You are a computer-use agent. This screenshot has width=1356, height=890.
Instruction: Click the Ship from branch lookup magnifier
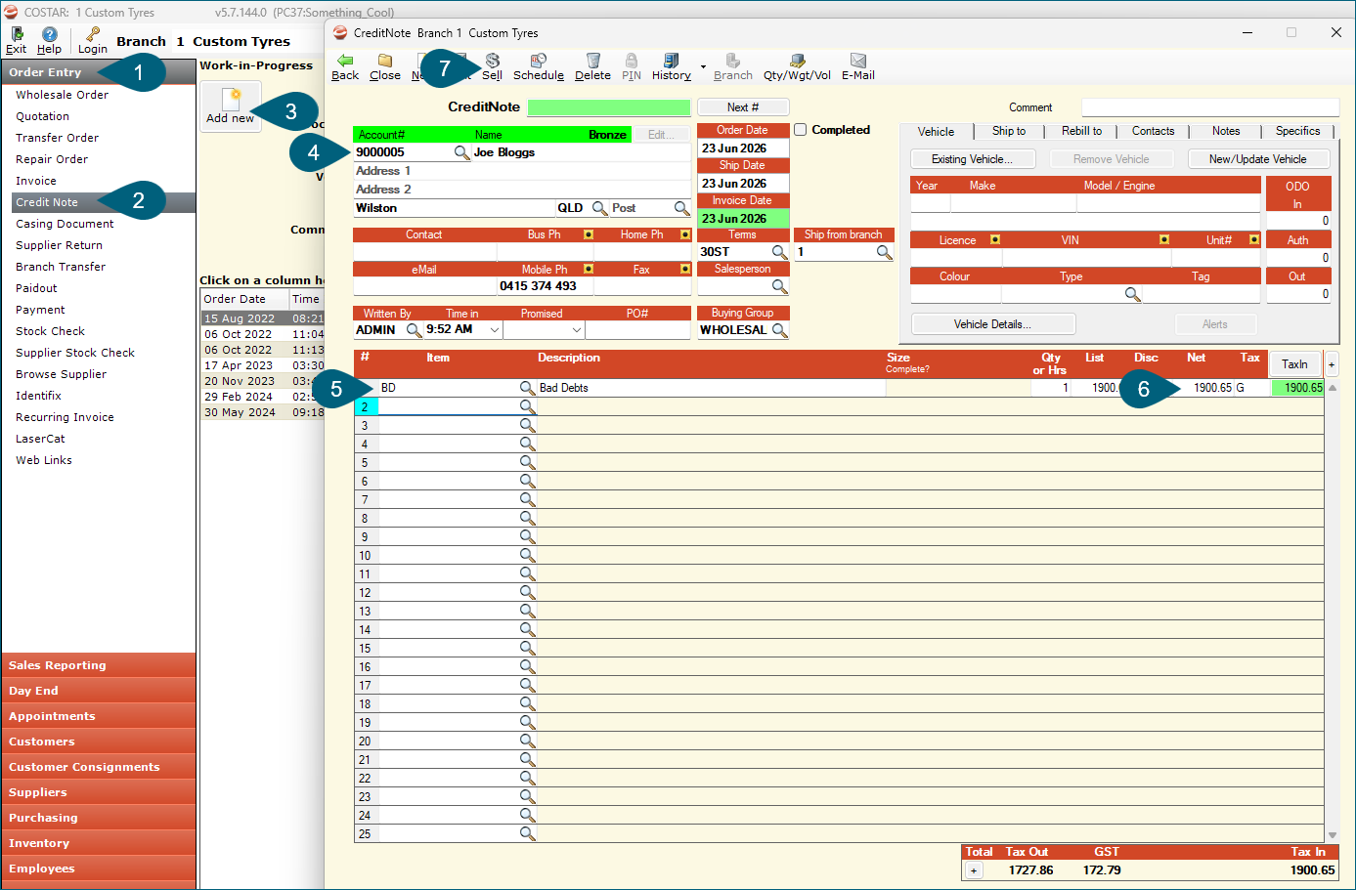[884, 252]
